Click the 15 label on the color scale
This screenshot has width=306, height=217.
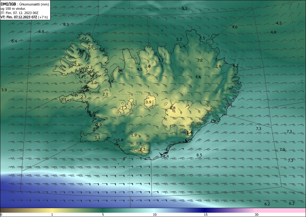[x=206, y=215]
